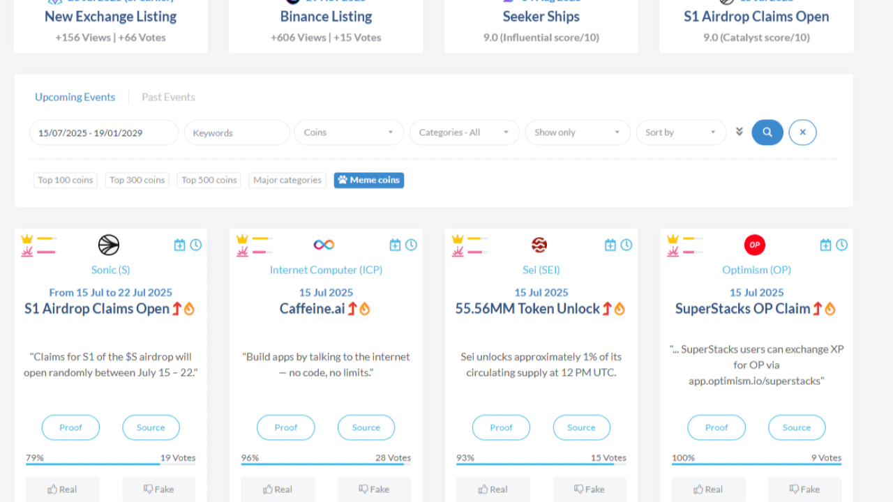Open Proof for Caffeine.ai event

(x=286, y=427)
